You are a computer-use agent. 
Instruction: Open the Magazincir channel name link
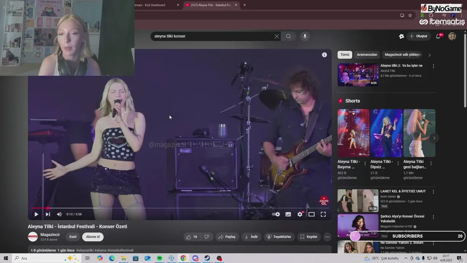click(x=50, y=235)
